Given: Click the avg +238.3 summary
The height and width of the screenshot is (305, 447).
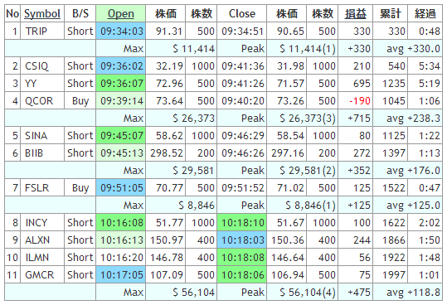Looking at the screenshot, I should [413, 119].
